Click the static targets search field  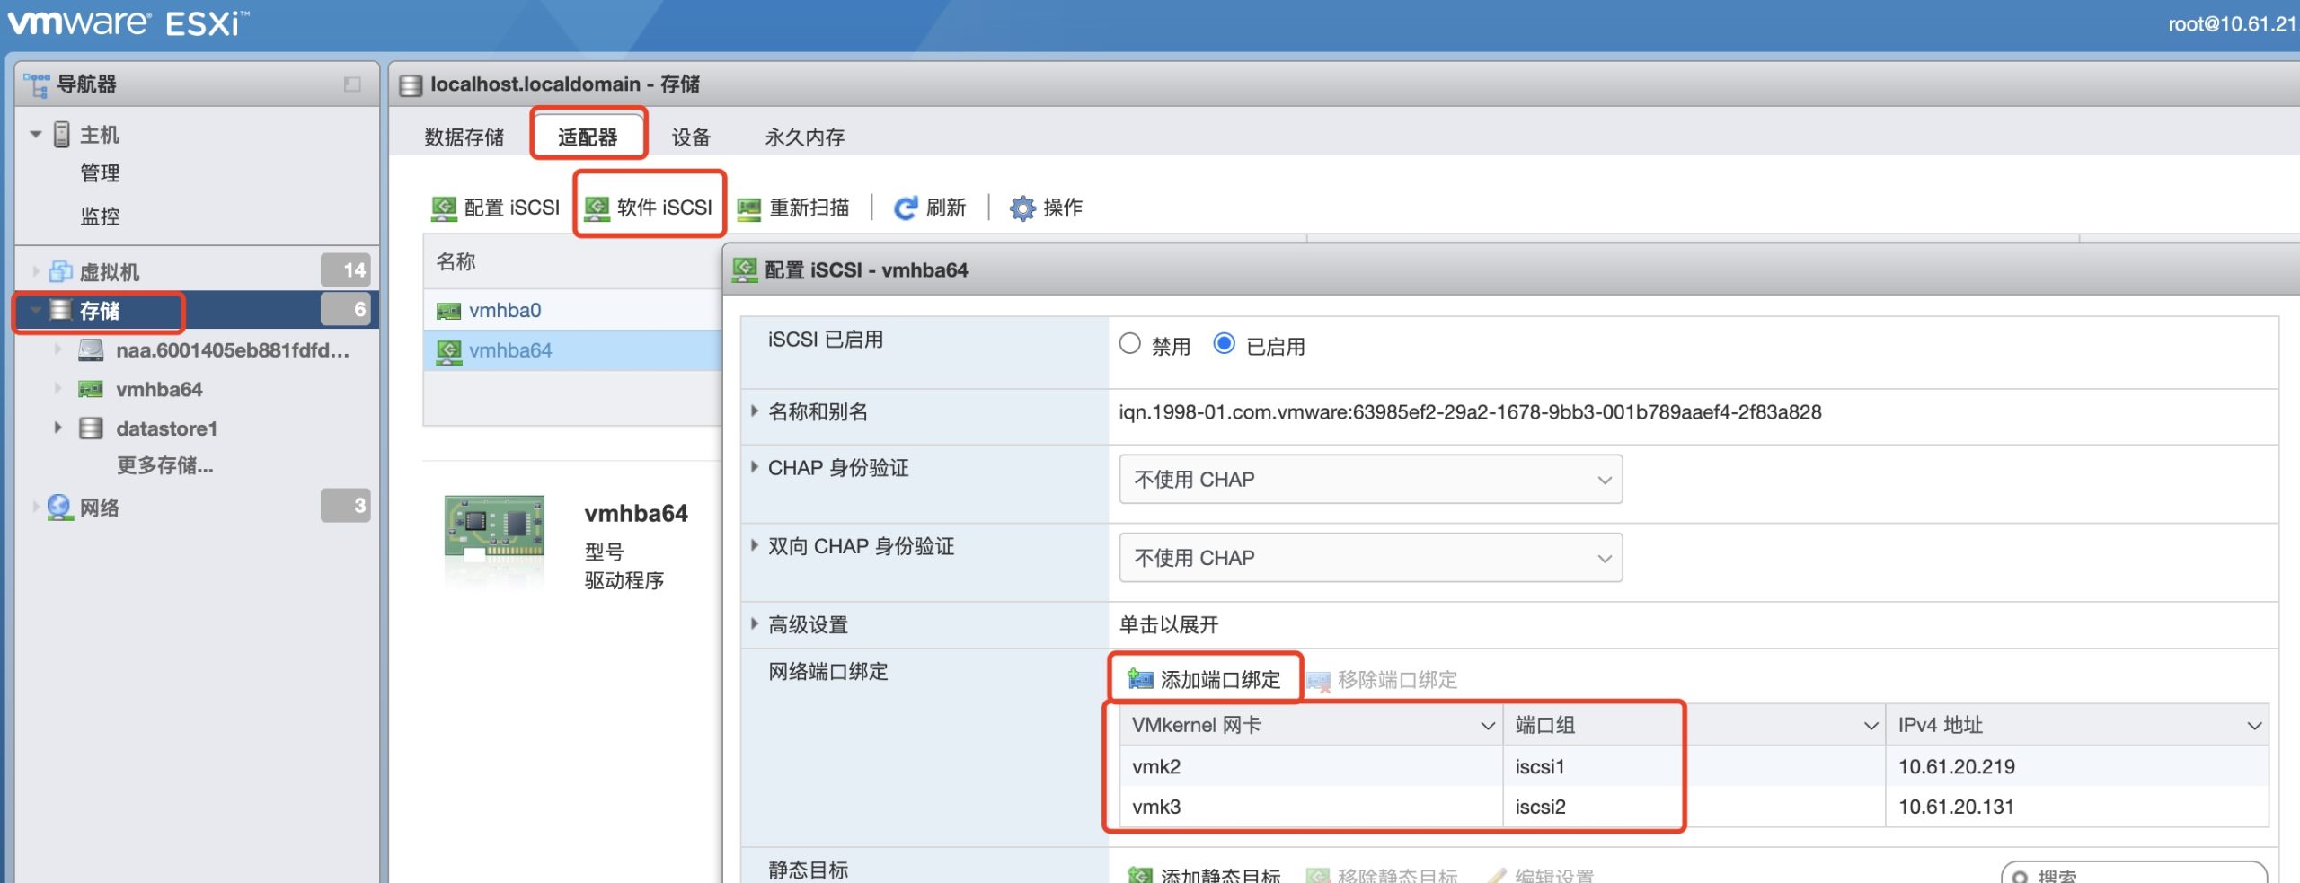coord(2134,873)
